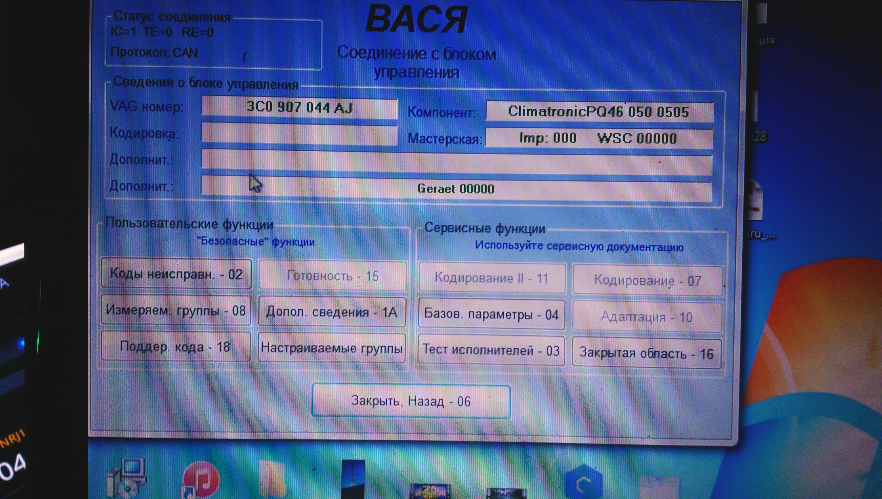
Task: Click the empty Кодировка field
Action: pos(299,134)
